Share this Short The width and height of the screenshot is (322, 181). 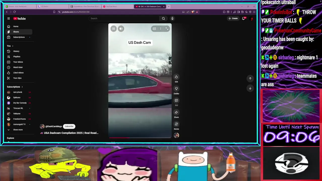[176, 112]
